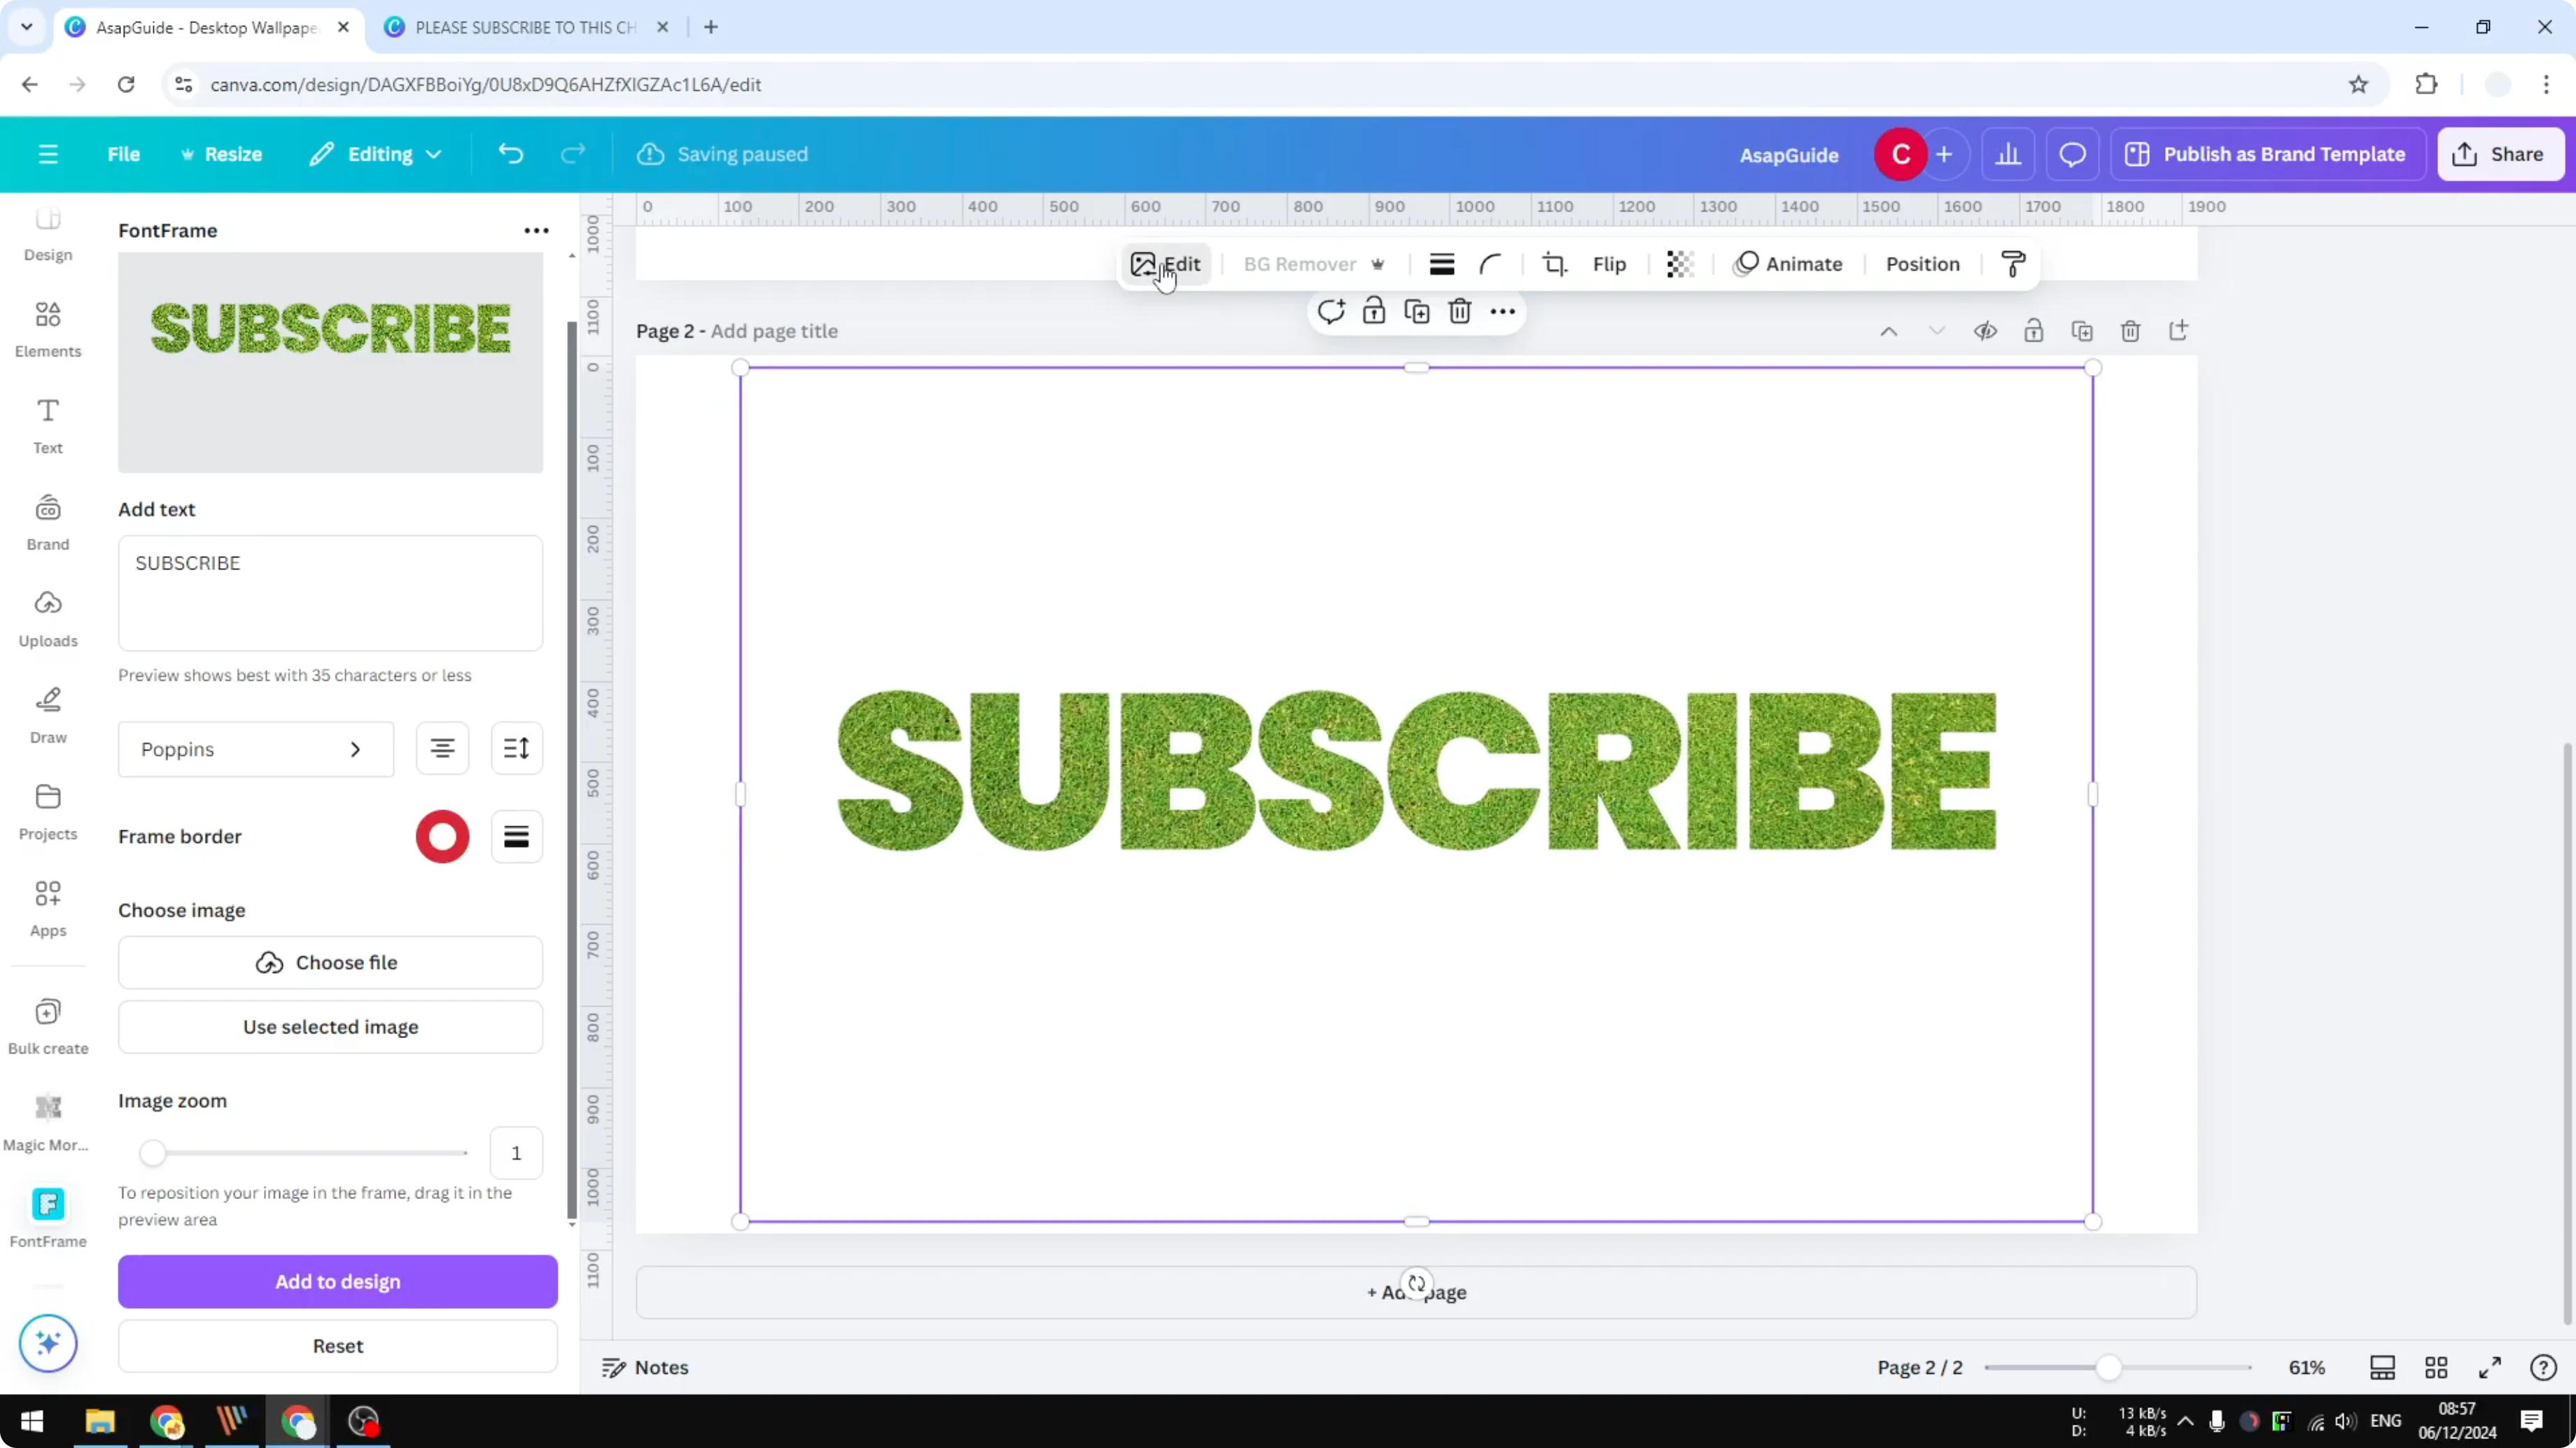Select the Crop tool in the toolbar
This screenshot has width=2576, height=1448.
point(1555,264)
